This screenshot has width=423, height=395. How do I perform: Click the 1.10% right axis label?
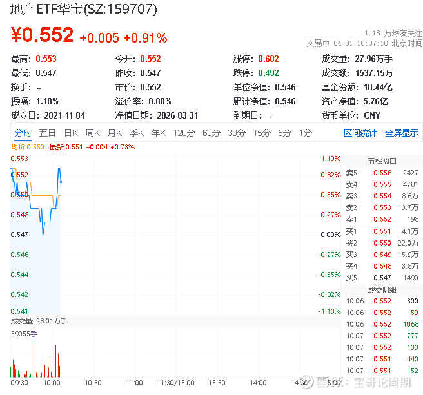click(x=331, y=159)
